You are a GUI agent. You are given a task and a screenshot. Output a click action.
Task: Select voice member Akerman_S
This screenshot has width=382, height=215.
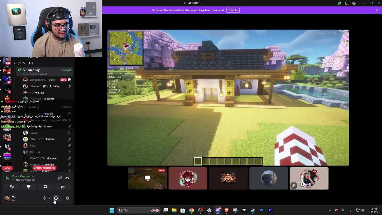pos(47,165)
